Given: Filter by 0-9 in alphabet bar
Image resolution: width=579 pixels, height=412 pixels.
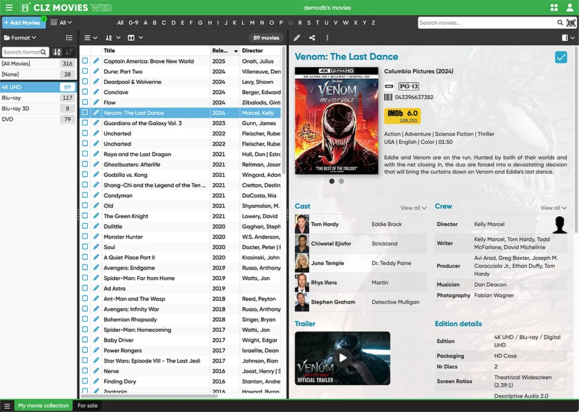Looking at the screenshot, I should point(134,22).
